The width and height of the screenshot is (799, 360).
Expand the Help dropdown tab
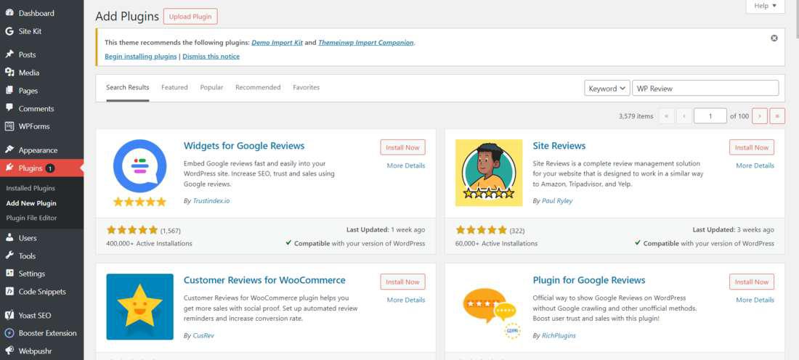coord(765,6)
